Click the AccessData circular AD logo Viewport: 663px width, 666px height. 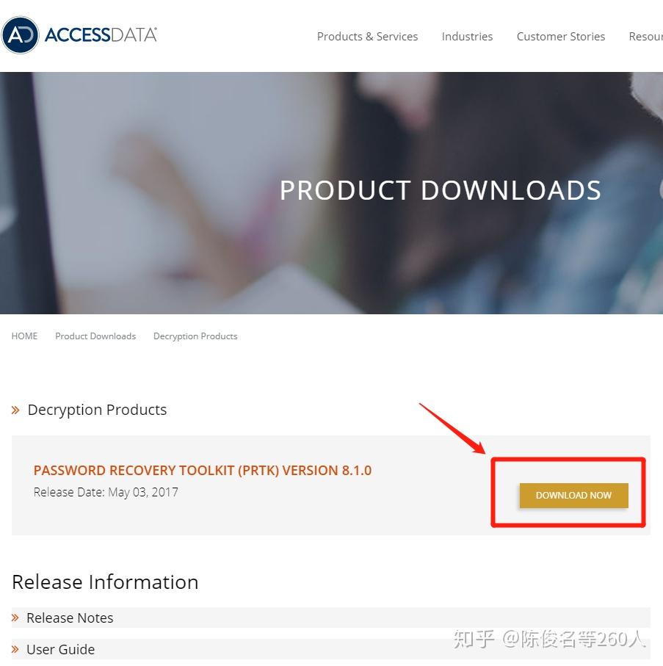click(20, 35)
